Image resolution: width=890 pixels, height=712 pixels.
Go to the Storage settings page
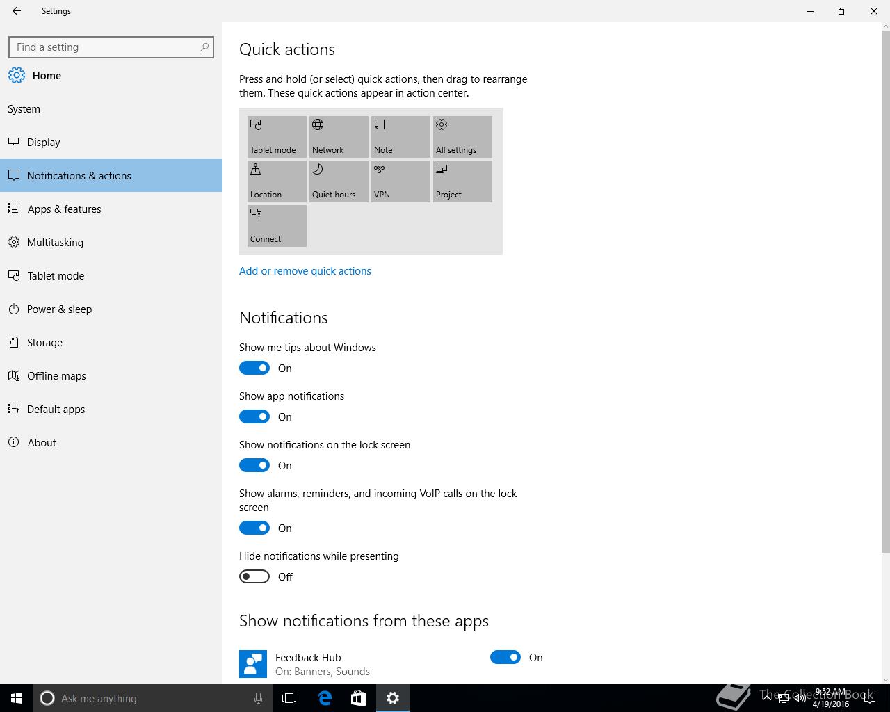111,342
